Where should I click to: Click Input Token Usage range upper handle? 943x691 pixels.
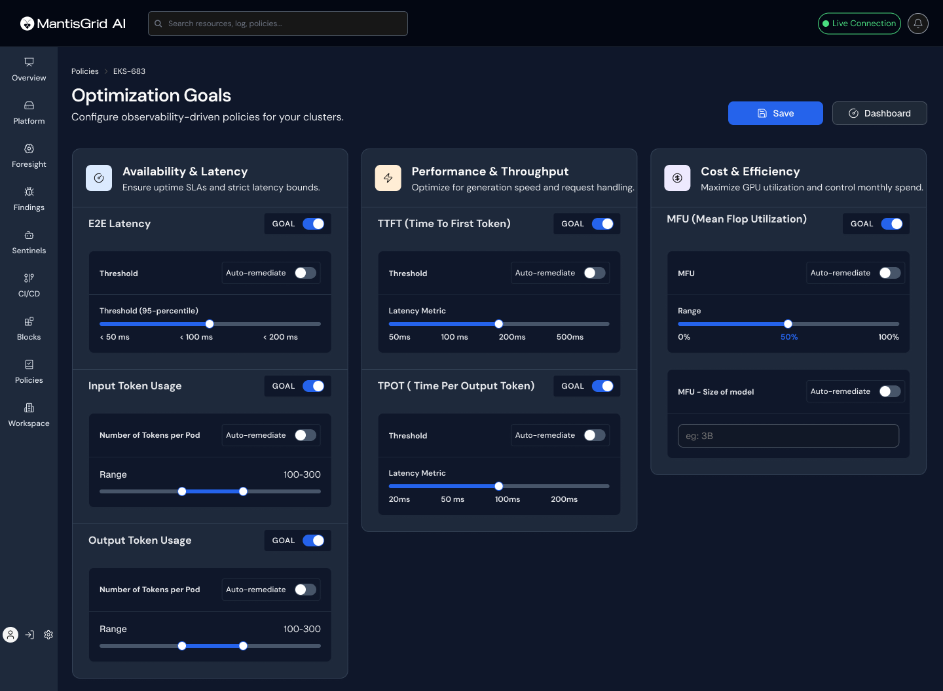(243, 491)
